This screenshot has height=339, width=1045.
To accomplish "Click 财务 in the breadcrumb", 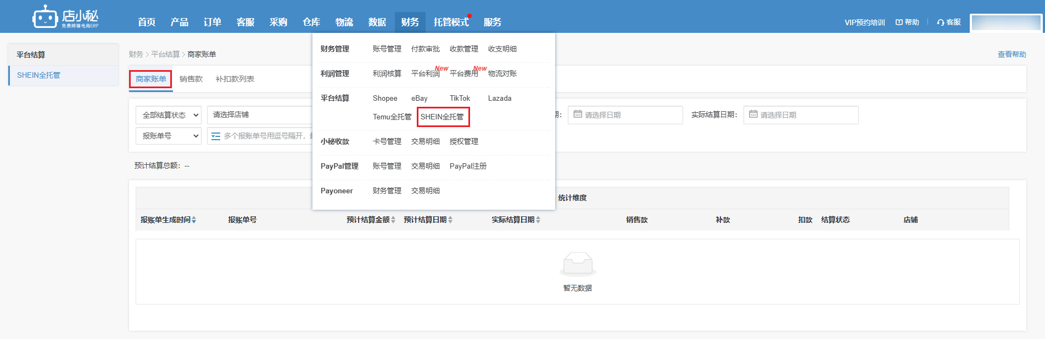I will (x=136, y=54).
